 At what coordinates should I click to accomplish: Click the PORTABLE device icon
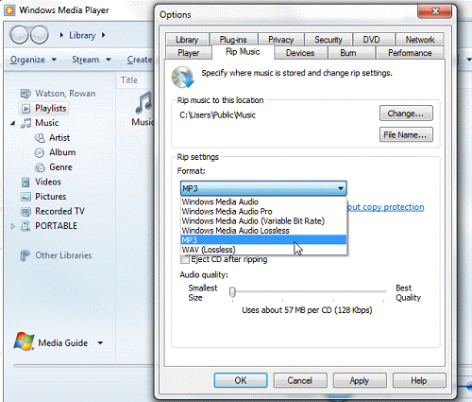pyautogui.click(x=25, y=226)
